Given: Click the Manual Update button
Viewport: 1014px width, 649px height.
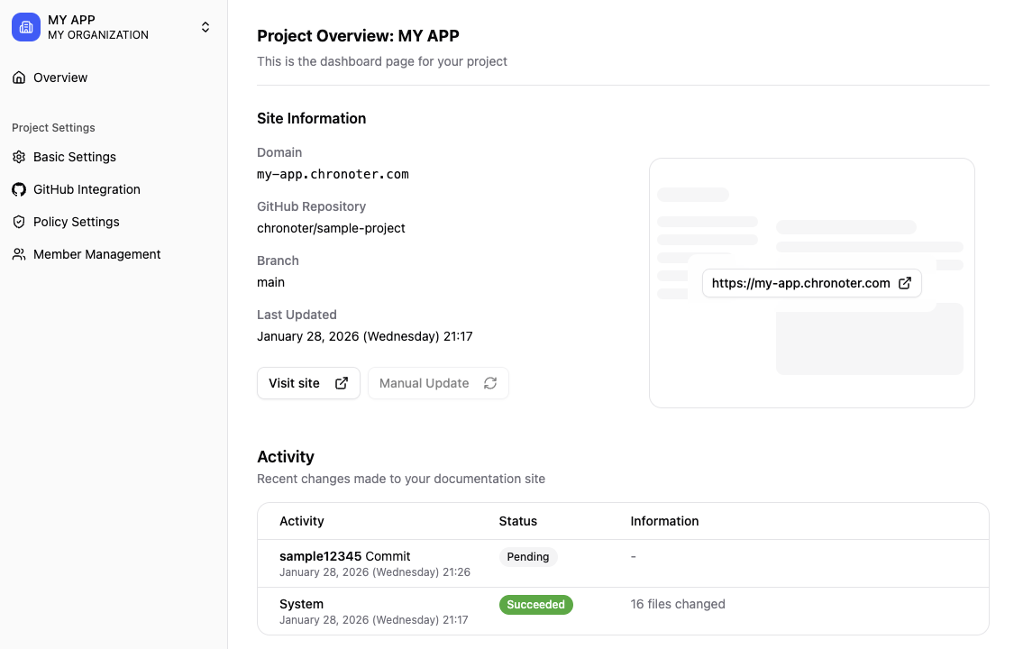Looking at the screenshot, I should (438, 382).
